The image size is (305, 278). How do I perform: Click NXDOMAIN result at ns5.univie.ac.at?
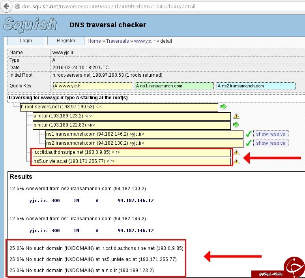tap(93, 259)
